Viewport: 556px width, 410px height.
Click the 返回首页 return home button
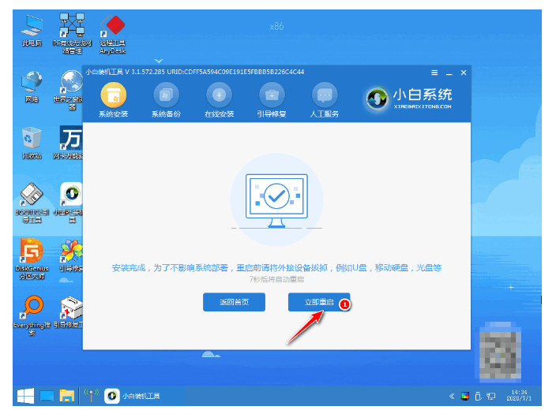(x=234, y=302)
